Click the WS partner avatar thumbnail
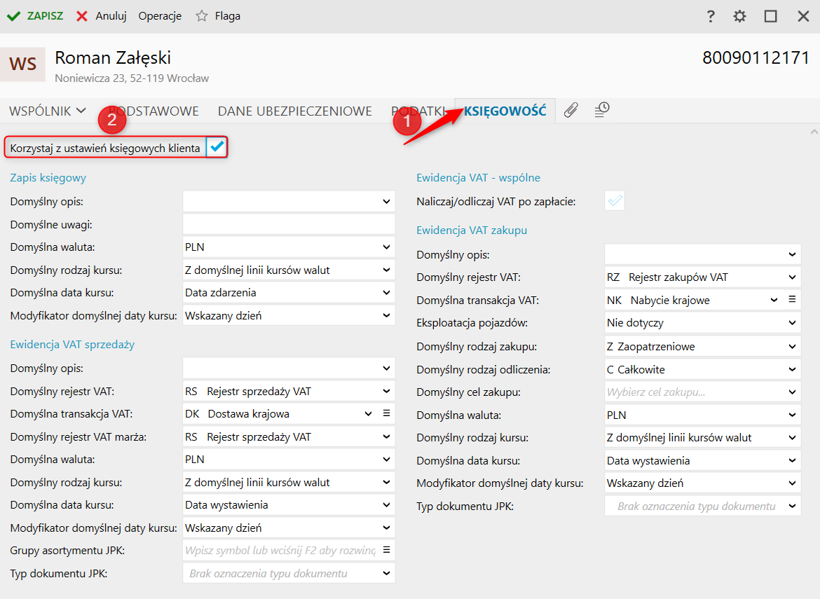Screen dimensions: 820x599 [22, 64]
